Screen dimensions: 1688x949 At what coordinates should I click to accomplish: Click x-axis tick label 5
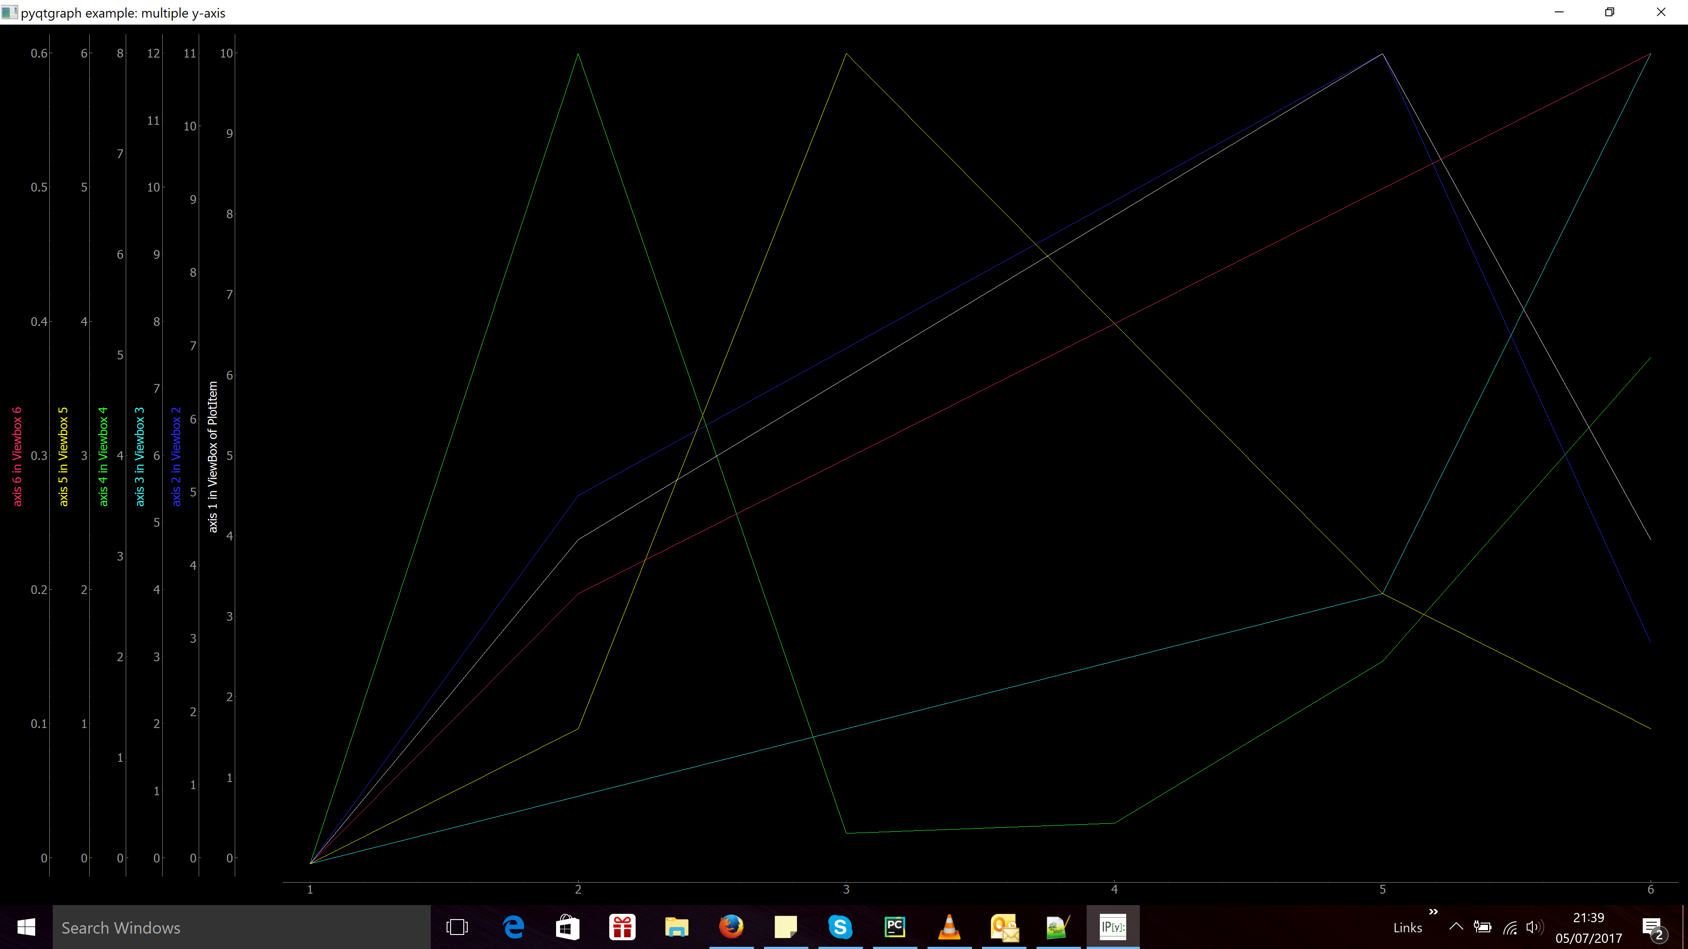coord(1382,889)
